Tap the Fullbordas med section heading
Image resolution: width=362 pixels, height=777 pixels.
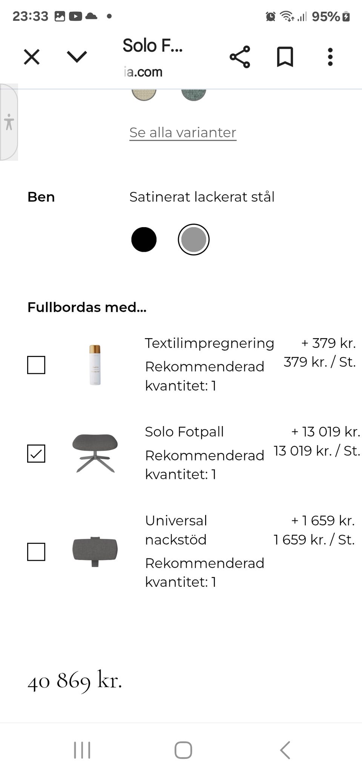tap(87, 307)
